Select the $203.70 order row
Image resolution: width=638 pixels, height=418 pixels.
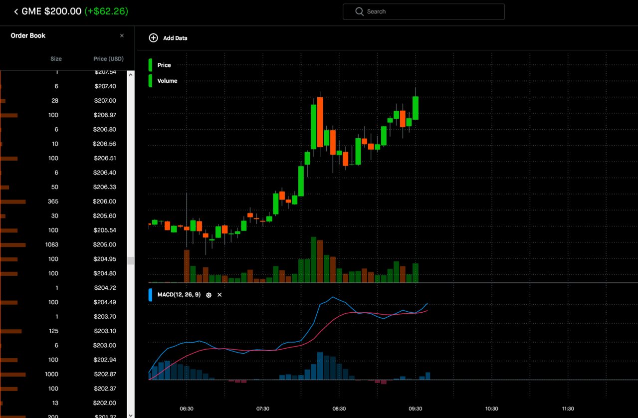pyautogui.click(x=63, y=317)
